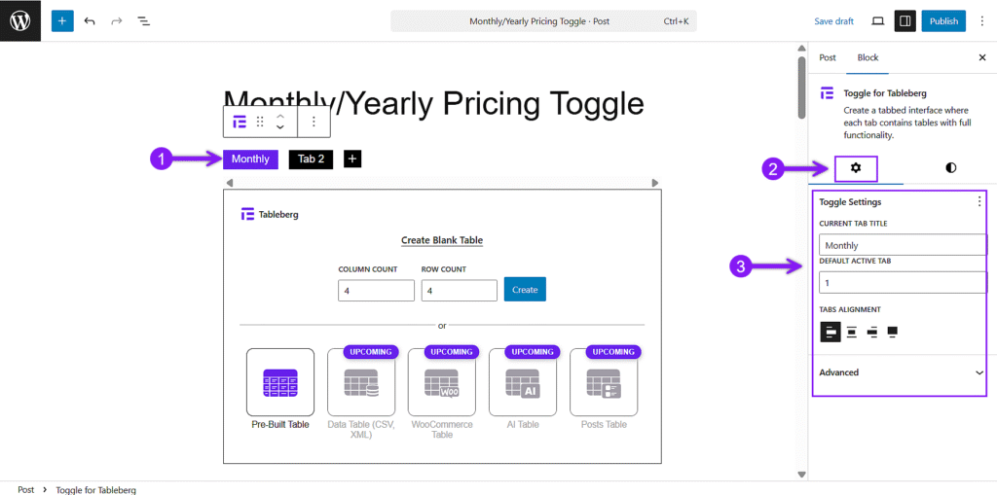This screenshot has height=495, width=997.
Task: Open the block inserter plus button
Action: pyautogui.click(x=62, y=21)
